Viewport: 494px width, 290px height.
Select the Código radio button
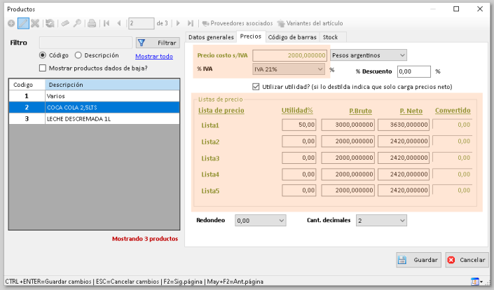coord(43,55)
